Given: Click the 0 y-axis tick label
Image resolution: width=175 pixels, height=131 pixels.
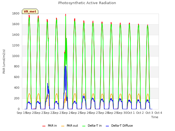Looking at the screenshot, I should [19, 109].
